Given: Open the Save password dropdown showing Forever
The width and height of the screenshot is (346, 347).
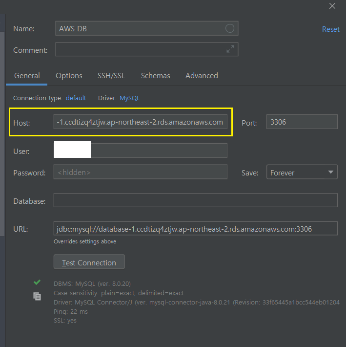Looking at the screenshot, I should (x=302, y=172).
